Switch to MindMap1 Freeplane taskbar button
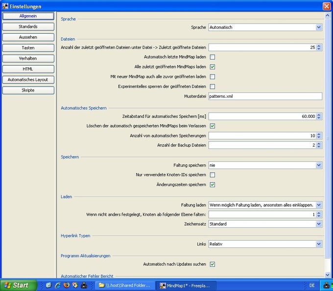 coord(186,286)
